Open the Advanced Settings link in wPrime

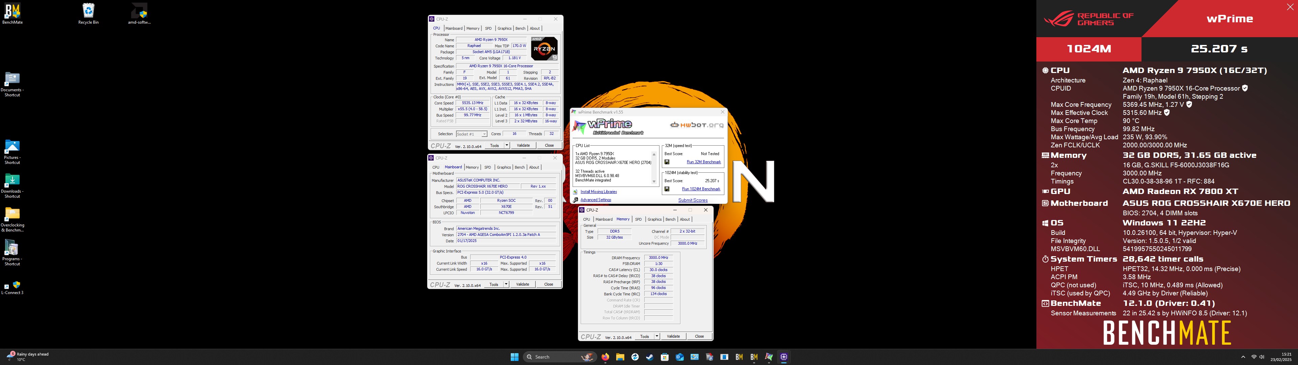point(596,200)
